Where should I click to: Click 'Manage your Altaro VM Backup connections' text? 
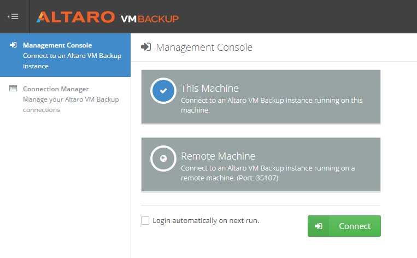[71, 104]
